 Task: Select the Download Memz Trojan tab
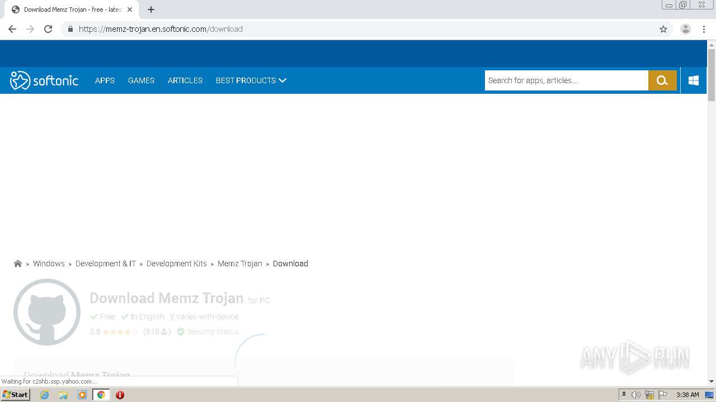(73, 9)
